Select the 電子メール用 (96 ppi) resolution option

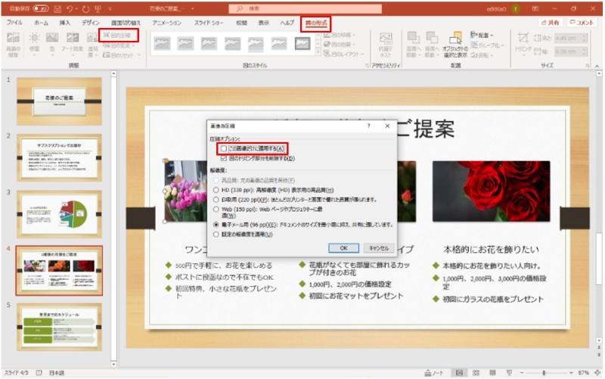[x=216, y=224]
